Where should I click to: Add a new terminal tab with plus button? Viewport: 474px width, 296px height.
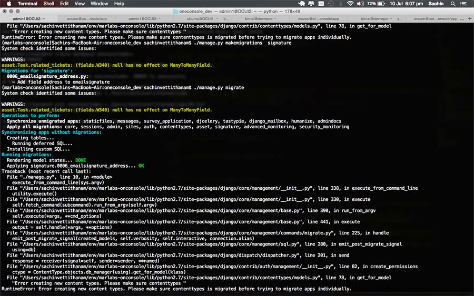click(x=469, y=18)
